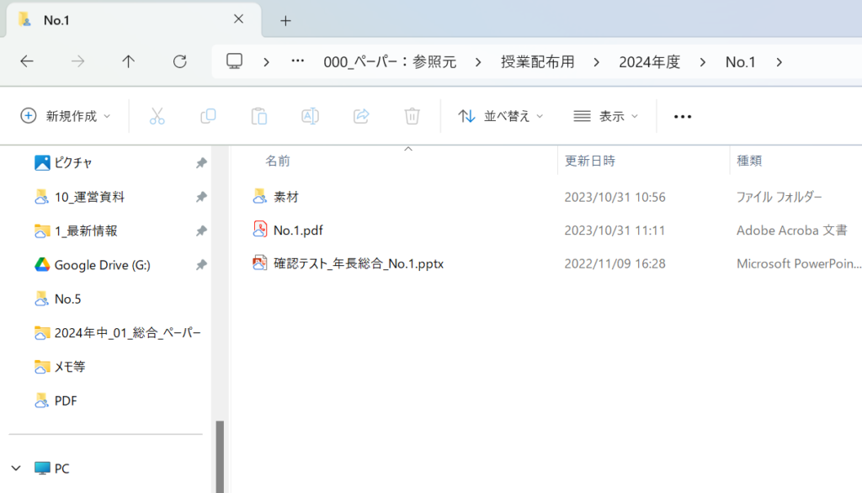Screen dimensions: 862x493
Task: Navigate back to previous folder
Action: [x=27, y=61]
